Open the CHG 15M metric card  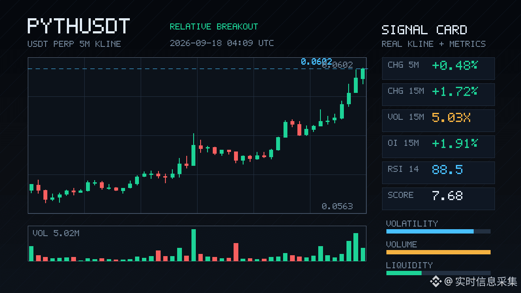[438, 94]
